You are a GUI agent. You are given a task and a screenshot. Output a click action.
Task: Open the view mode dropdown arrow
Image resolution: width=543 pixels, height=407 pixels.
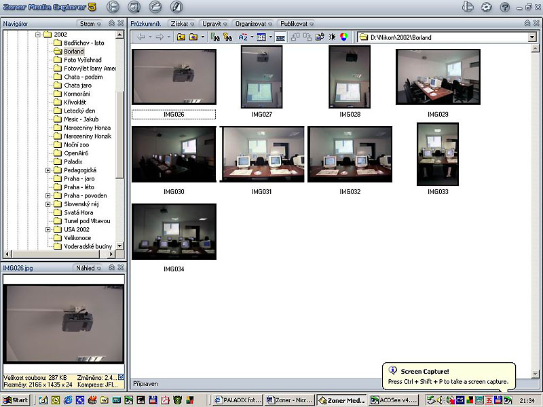270,37
